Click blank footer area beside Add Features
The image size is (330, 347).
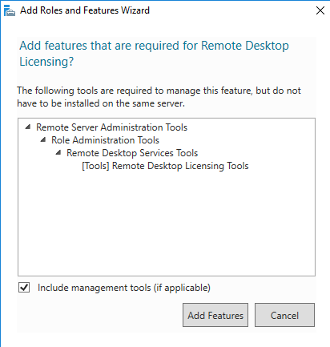[x=99, y=315]
